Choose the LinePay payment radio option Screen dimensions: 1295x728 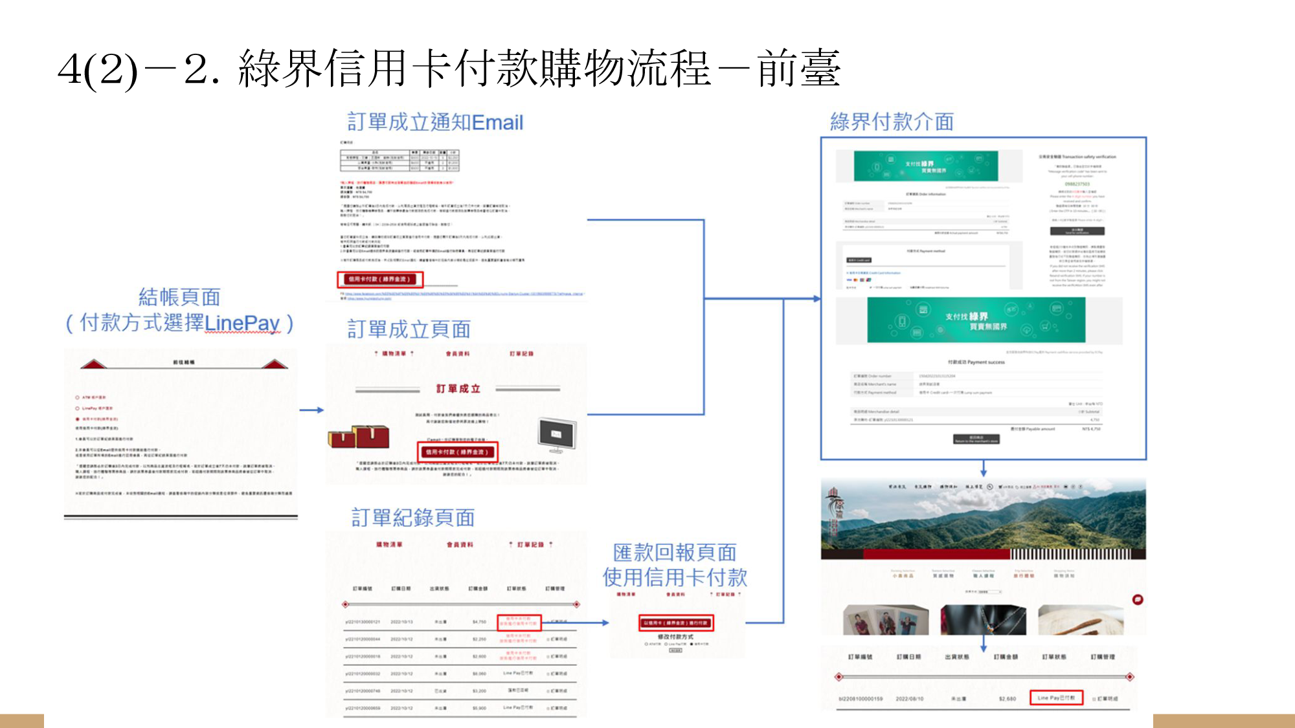coord(77,408)
